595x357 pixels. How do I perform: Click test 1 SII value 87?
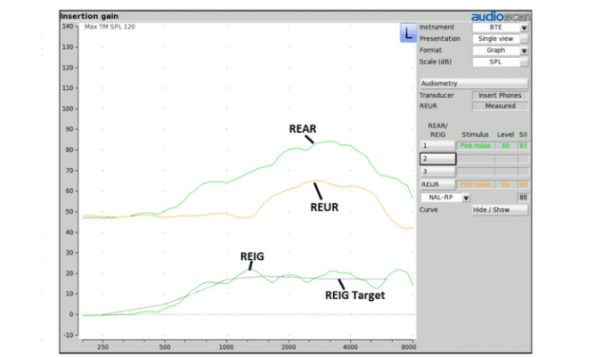pos(523,146)
